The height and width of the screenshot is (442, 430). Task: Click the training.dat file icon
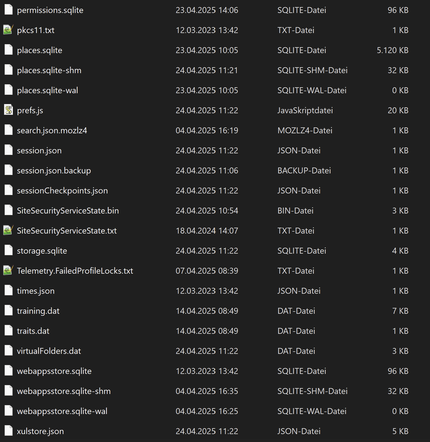[8, 311]
